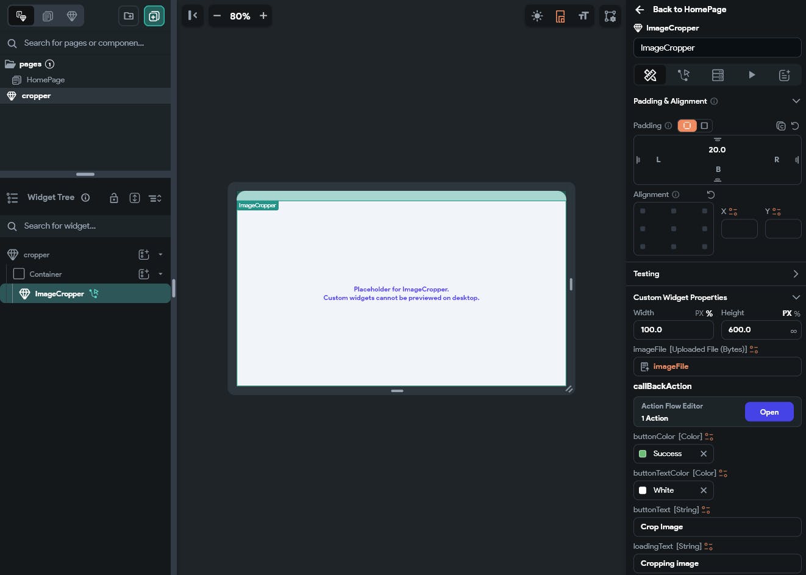Select the Container in widget tree
Screen dimensions: 806x575
(x=46, y=274)
